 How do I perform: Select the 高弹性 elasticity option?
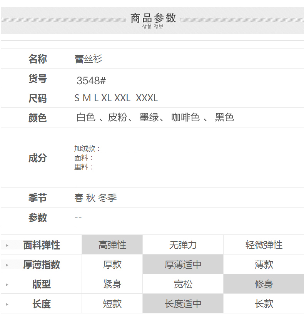coord(112,245)
